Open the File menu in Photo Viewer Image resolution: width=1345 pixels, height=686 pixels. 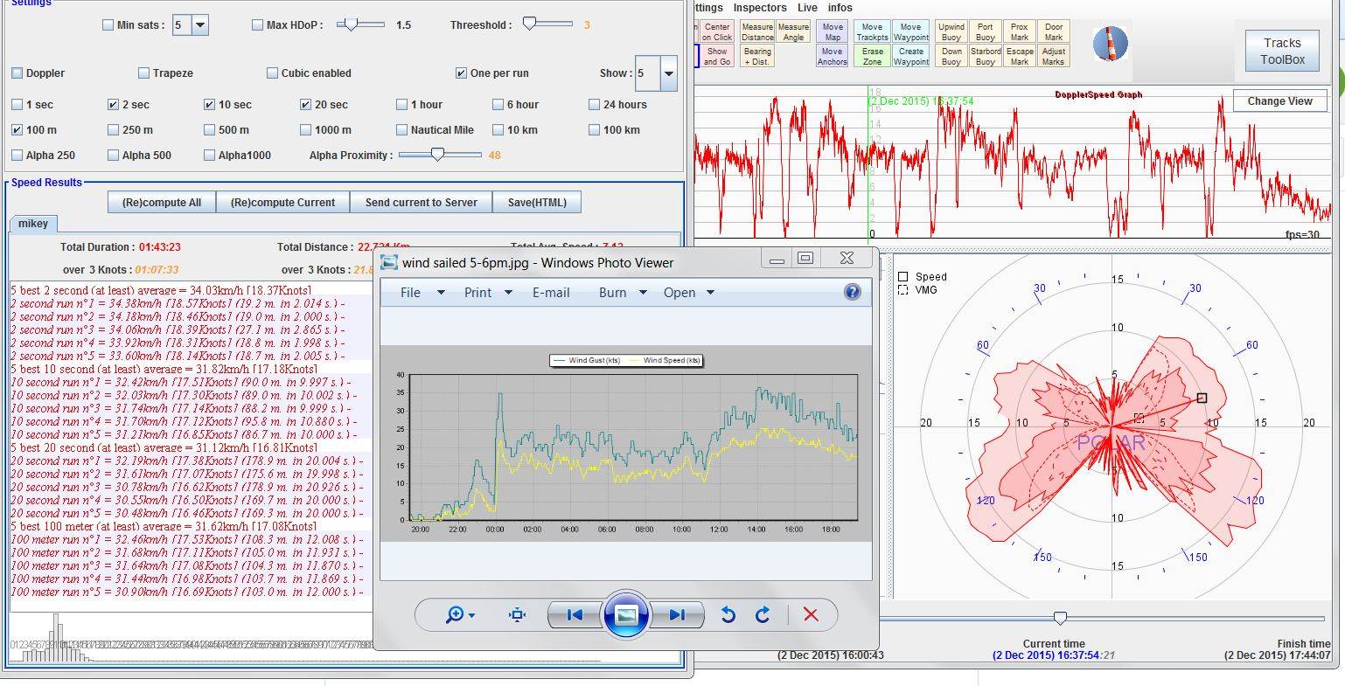point(410,293)
